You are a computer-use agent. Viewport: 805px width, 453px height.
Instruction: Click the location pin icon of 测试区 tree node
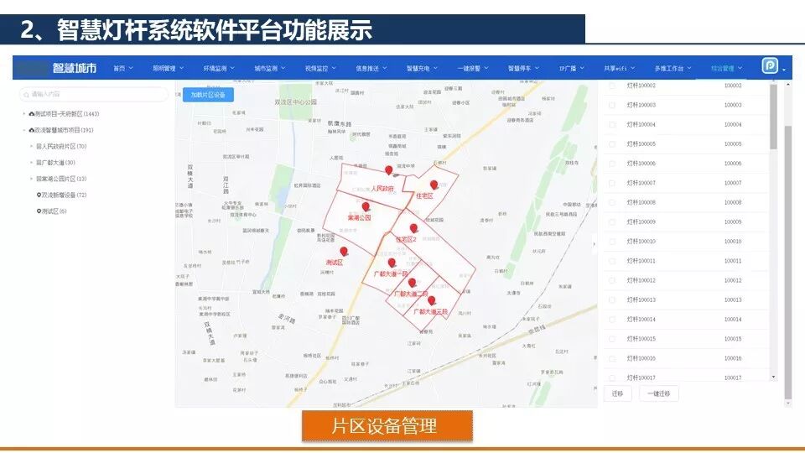tap(39, 211)
